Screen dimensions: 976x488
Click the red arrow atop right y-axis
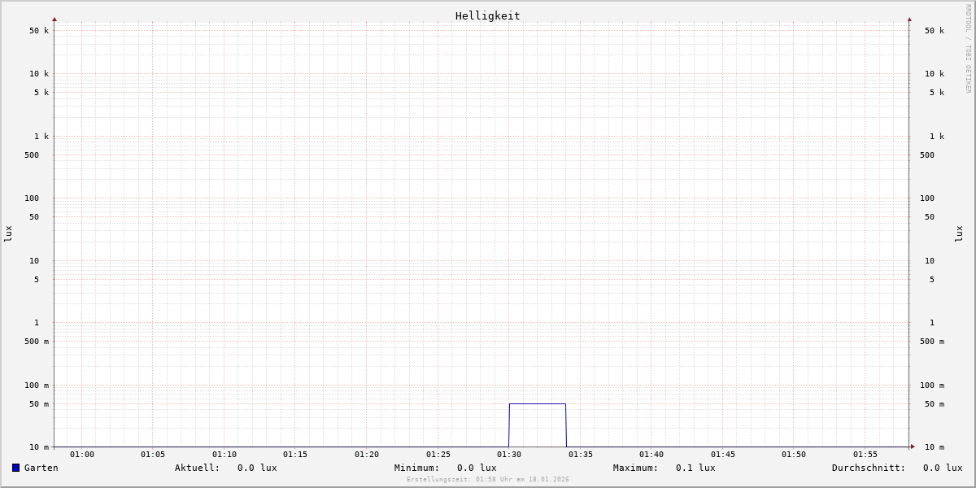point(909,20)
